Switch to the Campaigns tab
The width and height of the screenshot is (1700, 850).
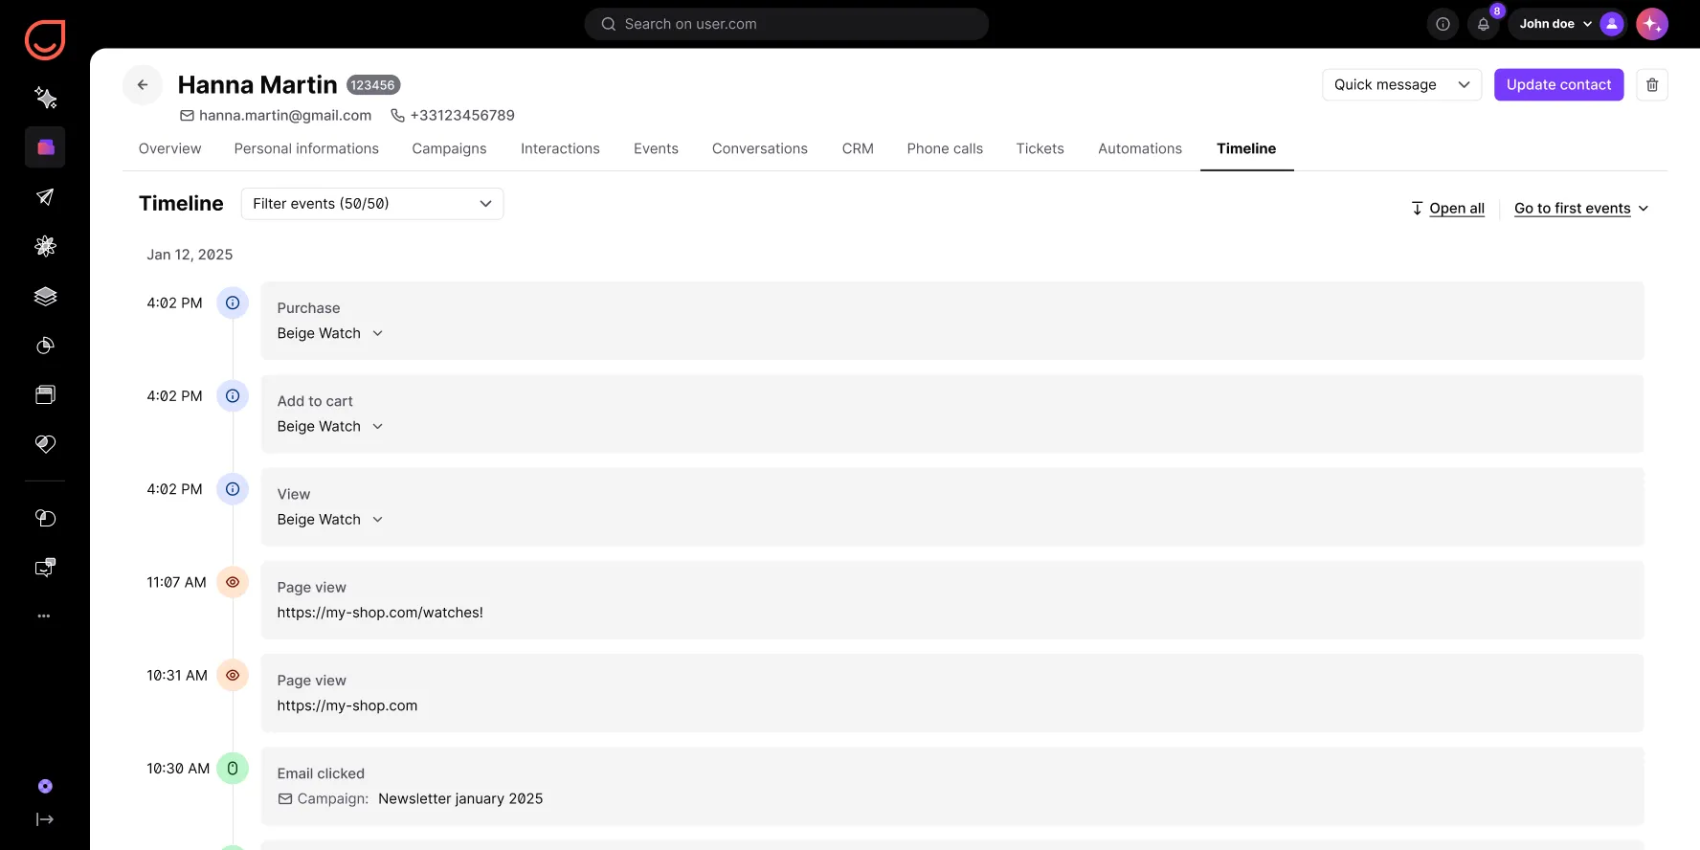449,148
